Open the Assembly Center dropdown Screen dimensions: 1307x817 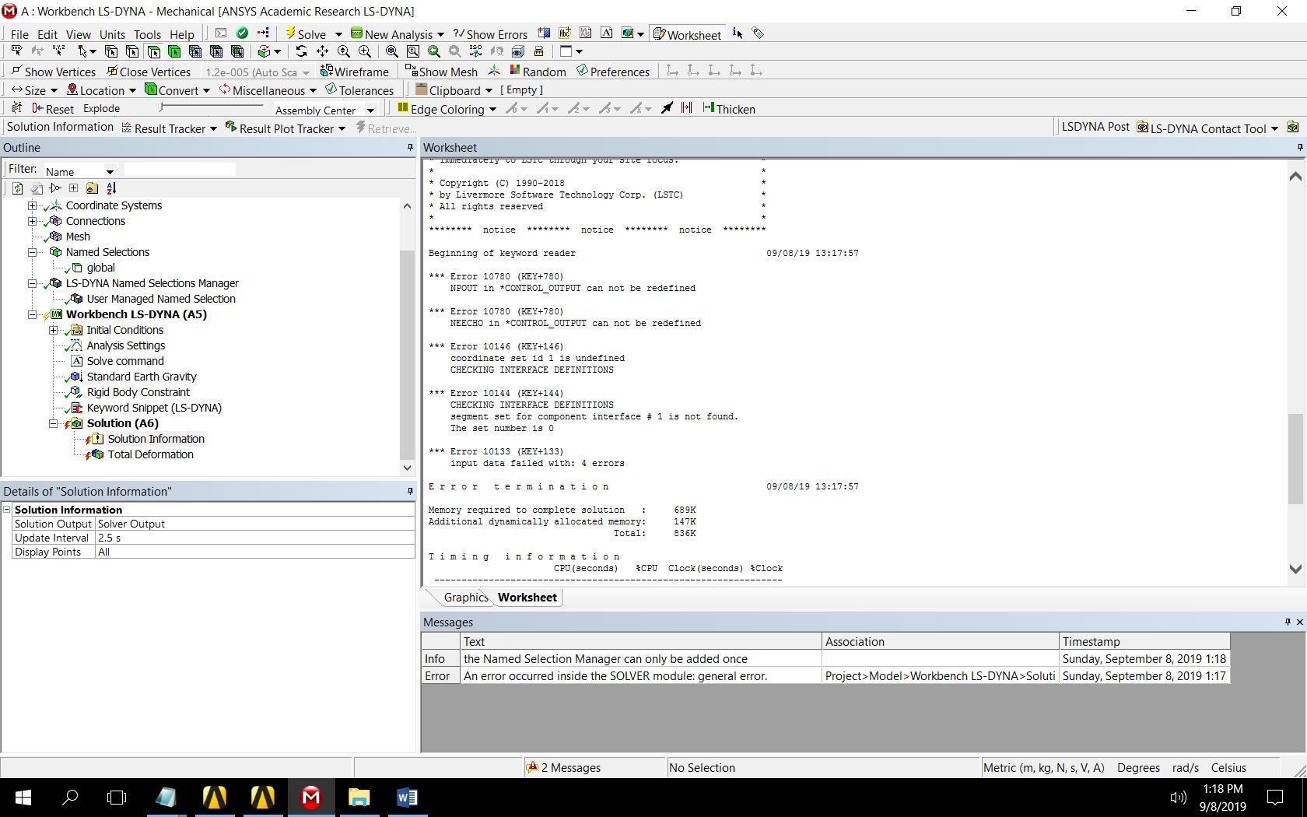pyautogui.click(x=371, y=110)
